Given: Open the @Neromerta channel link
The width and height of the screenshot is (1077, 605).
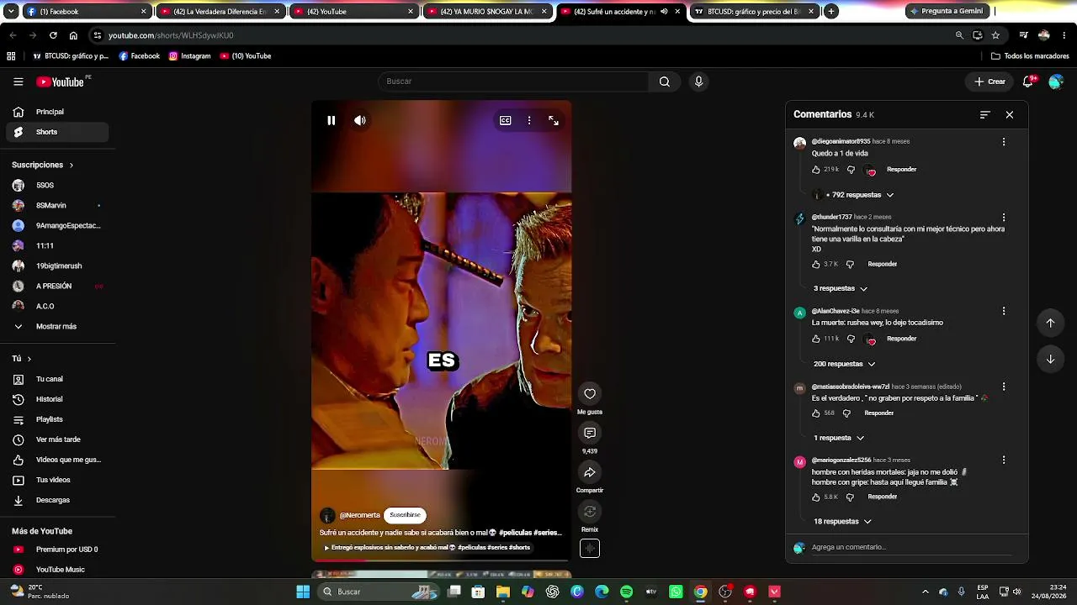Looking at the screenshot, I should pos(359,515).
